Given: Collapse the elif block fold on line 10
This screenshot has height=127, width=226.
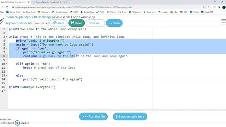Looking at the screenshot, I should click(x=6, y=64).
